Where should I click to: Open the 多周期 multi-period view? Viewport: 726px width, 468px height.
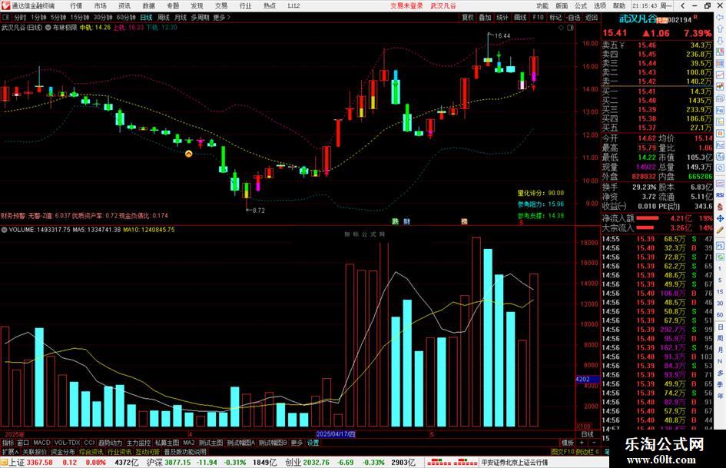click(x=200, y=17)
